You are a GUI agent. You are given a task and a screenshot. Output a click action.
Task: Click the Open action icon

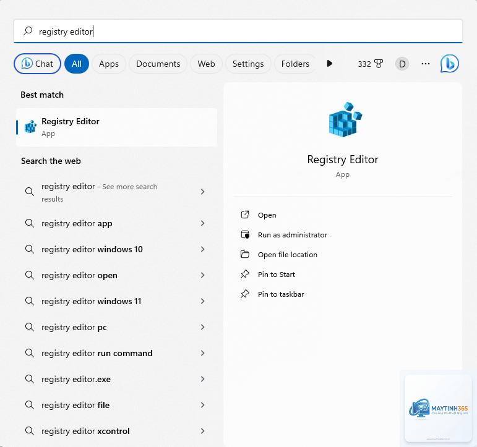pos(245,215)
